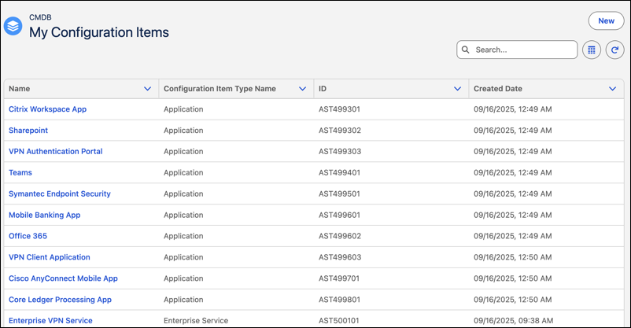Refresh the configuration items list

tap(614, 50)
